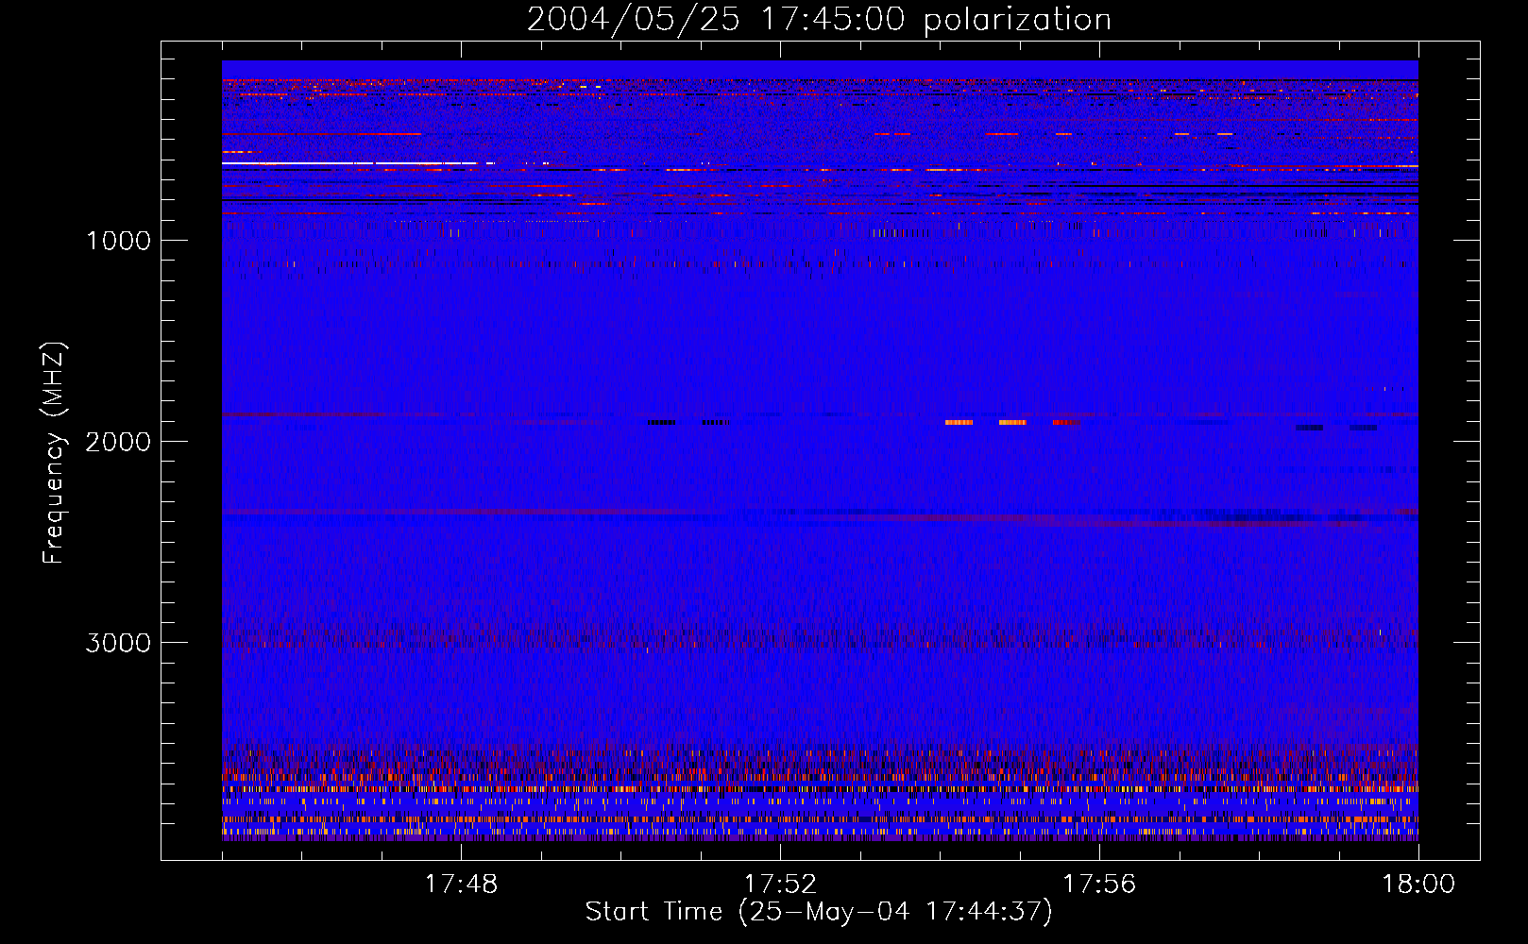Image resolution: width=1528 pixels, height=944 pixels.
Task: Click the plot title '2004/05/25 17:45:00 polarization'
Action: tap(819, 19)
